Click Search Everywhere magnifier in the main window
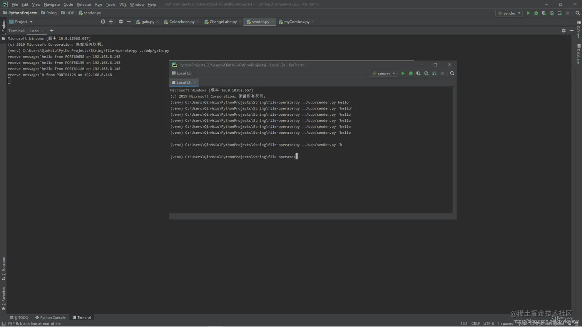 (577, 13)
